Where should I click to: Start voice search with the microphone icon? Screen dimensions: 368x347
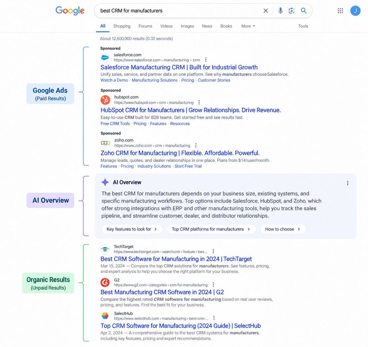tap(280, 11)
